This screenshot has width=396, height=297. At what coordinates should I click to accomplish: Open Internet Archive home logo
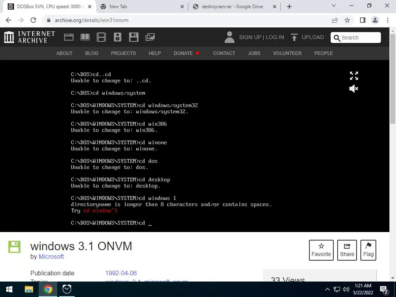(x=29, y=37)
